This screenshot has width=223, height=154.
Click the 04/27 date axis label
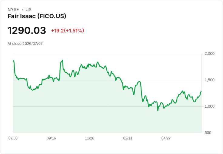(166, 138)
